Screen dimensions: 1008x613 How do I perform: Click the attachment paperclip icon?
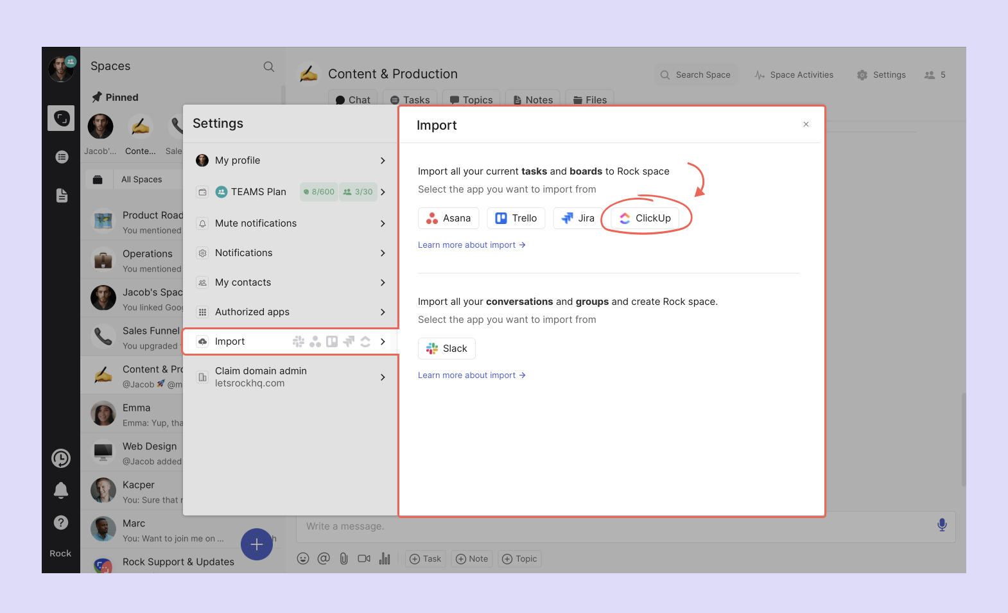343,558
